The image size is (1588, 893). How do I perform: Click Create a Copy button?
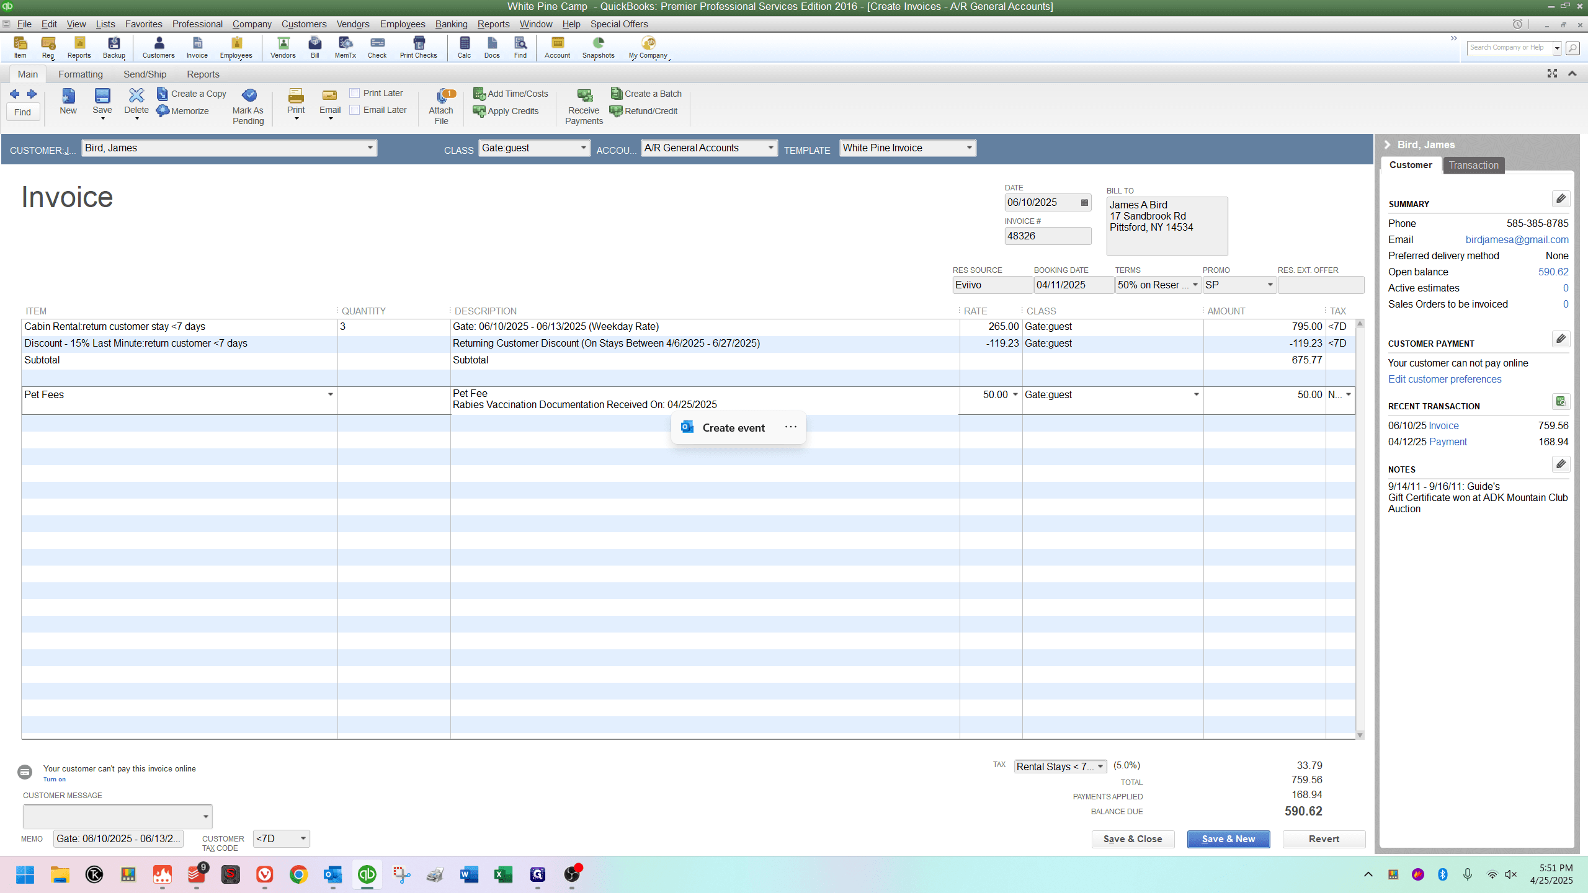(x=192, y=94)
